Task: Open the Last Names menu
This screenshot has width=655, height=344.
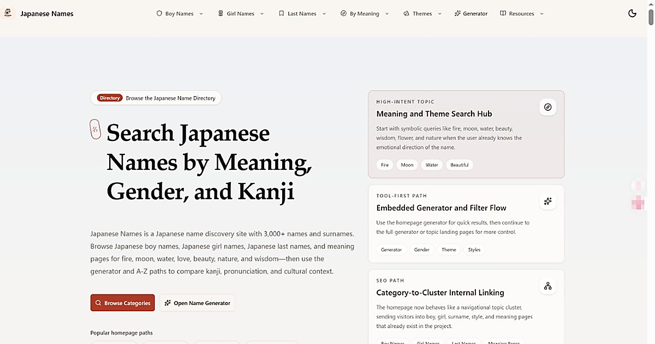Action: (302, 14)
